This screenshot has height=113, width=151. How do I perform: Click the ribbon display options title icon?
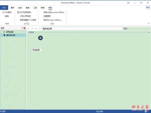coord(128,3)
